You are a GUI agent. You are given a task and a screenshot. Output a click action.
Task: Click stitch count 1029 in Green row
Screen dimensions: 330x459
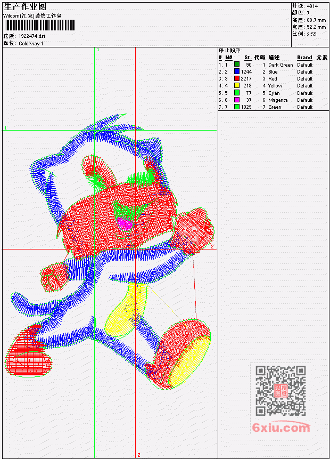pyautogui.click(x=246, y=107)
